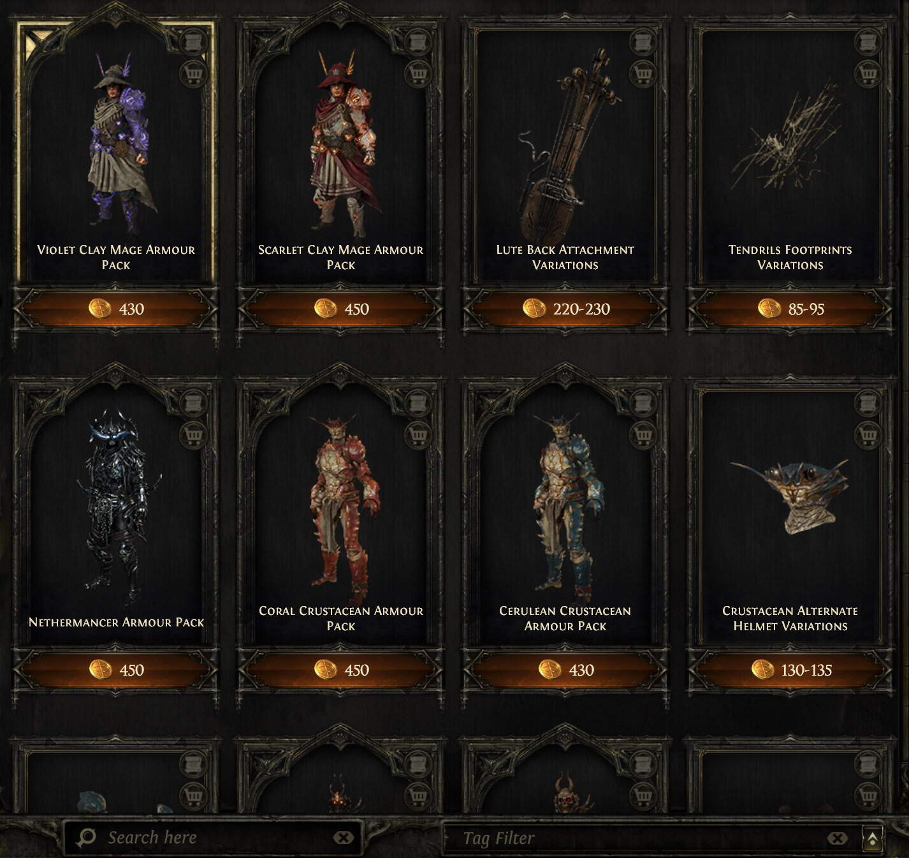This screenshot has width=909, height=858.
Task: Select the Scarlet Clay Mage Armour preview
Action: tap(341, 152)
